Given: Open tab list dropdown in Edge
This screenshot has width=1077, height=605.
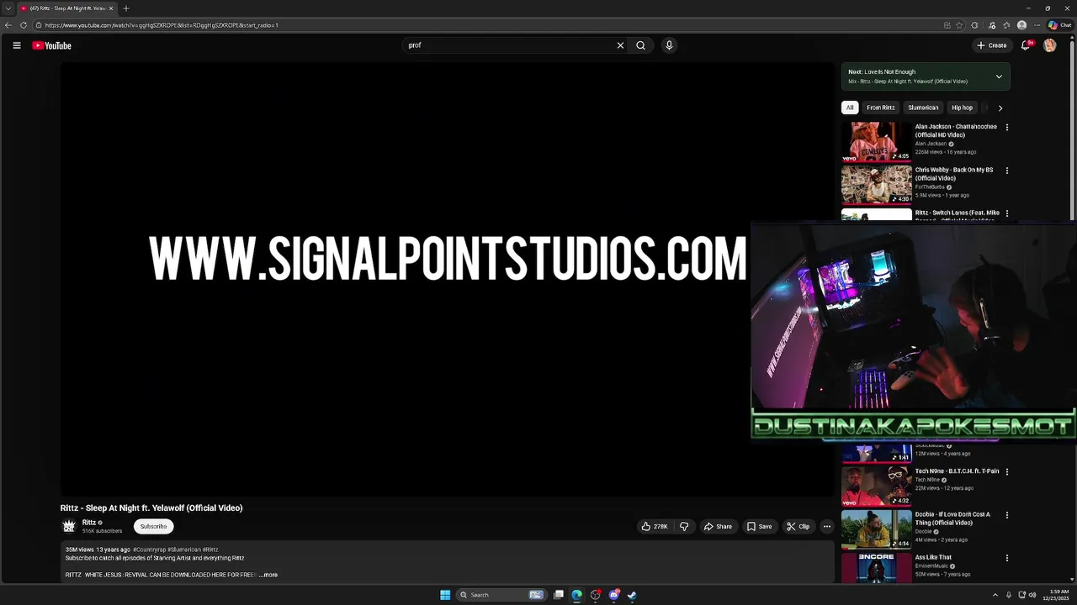Looking at the screenshot, I should pos(8,8).
